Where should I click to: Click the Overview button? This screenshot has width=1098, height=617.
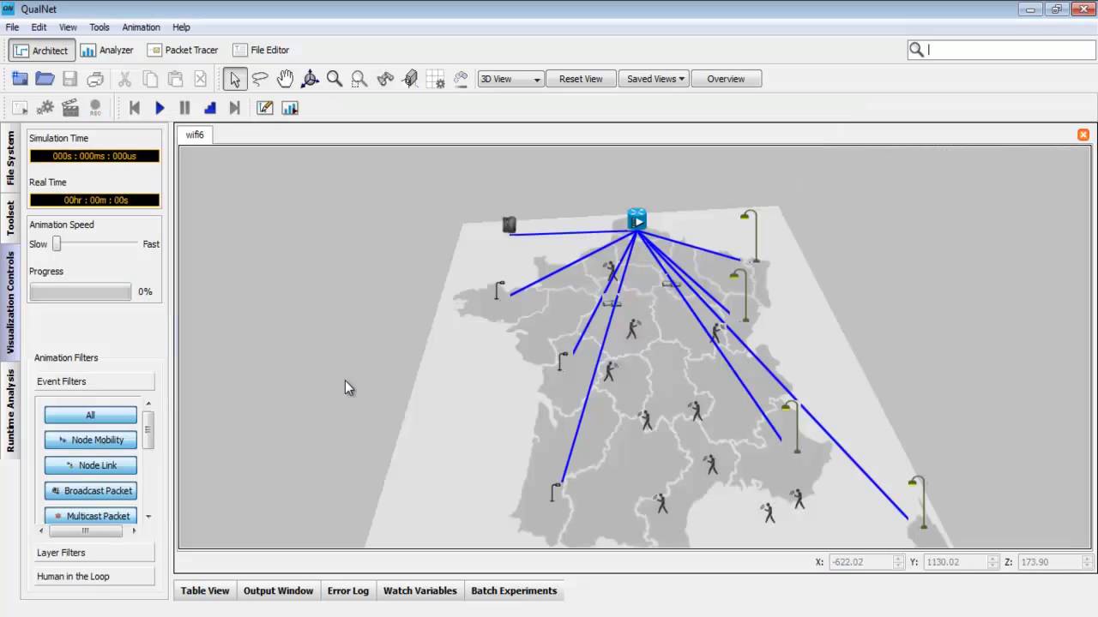click(x=726, y=79)
